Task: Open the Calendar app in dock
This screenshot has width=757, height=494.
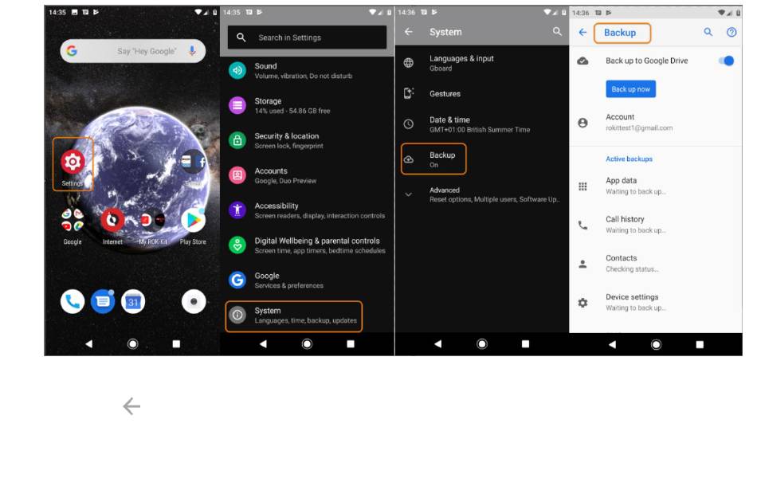Action: pos(133,302)
